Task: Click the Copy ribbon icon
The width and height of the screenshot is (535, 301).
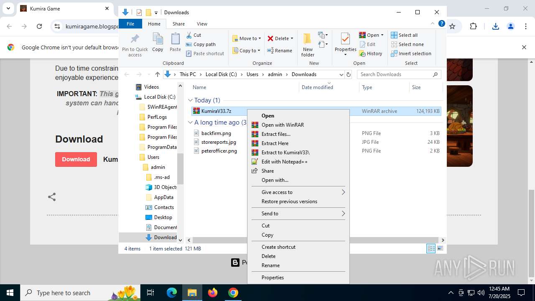Action: (158, 39)
